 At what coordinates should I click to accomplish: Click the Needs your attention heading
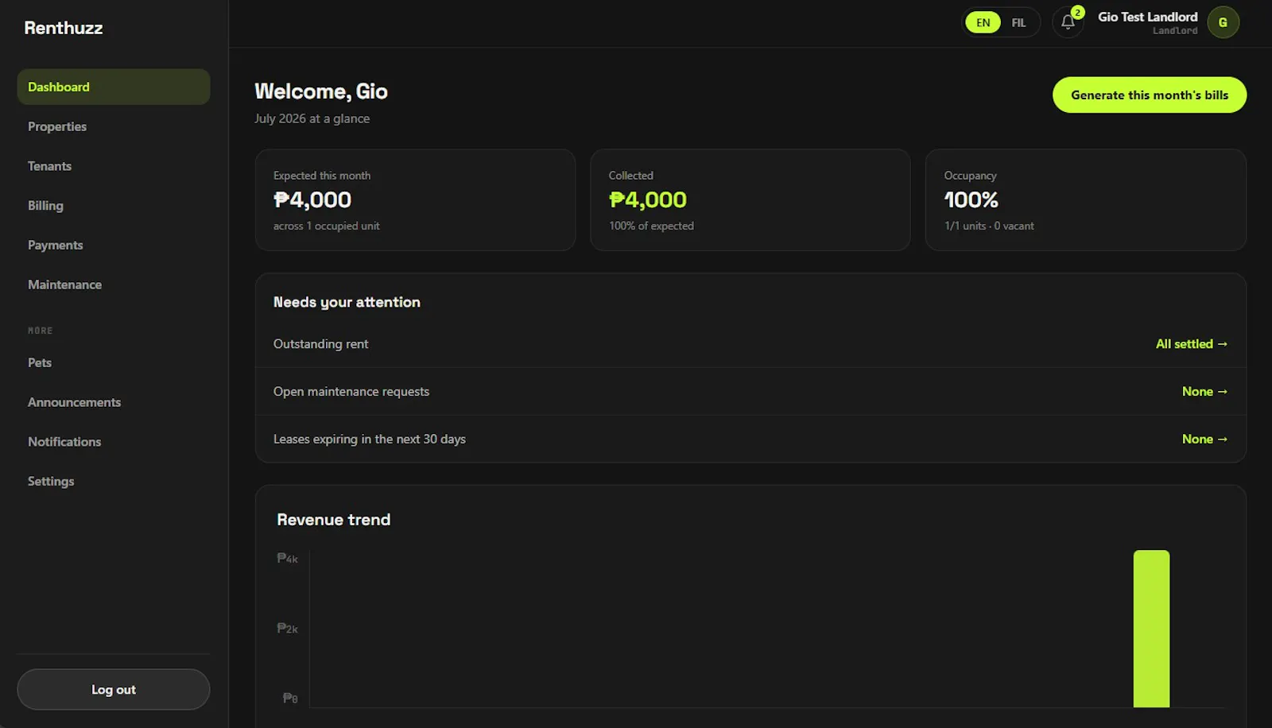pyautogui.click(x=347, y=302)
